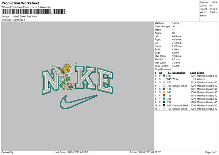
Task: Click the teal swoosh in the design
Action: click(78, 102)
